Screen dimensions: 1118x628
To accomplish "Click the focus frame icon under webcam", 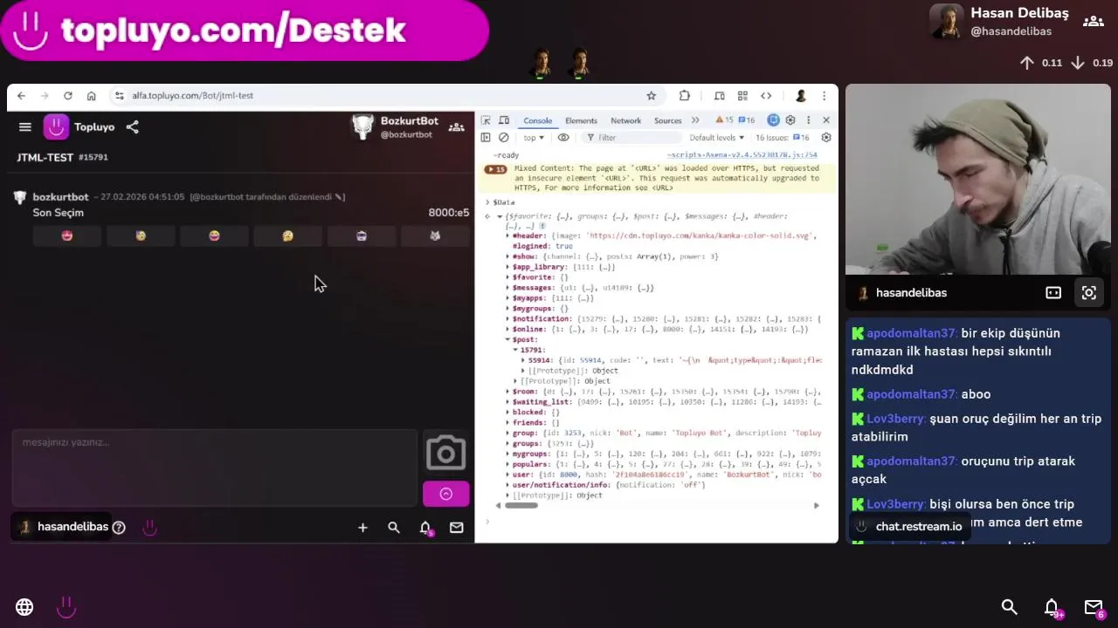I will tap(1088, 293).
